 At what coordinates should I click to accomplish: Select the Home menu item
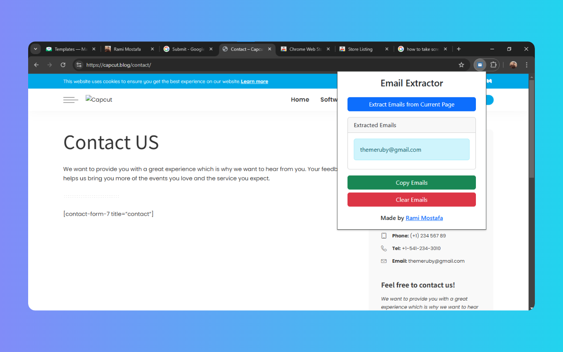(300, 99)
